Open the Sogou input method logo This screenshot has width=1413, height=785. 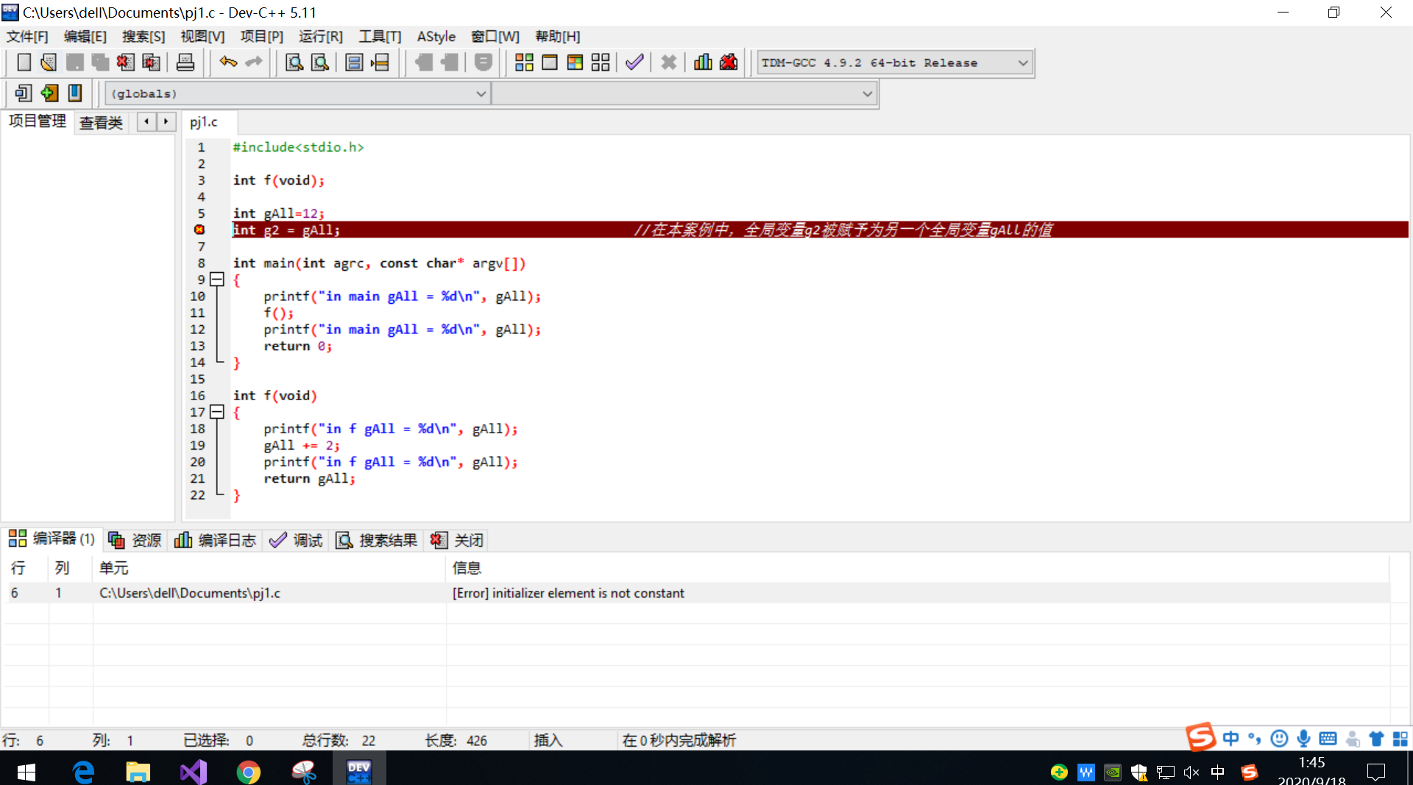coord(1200,736)
